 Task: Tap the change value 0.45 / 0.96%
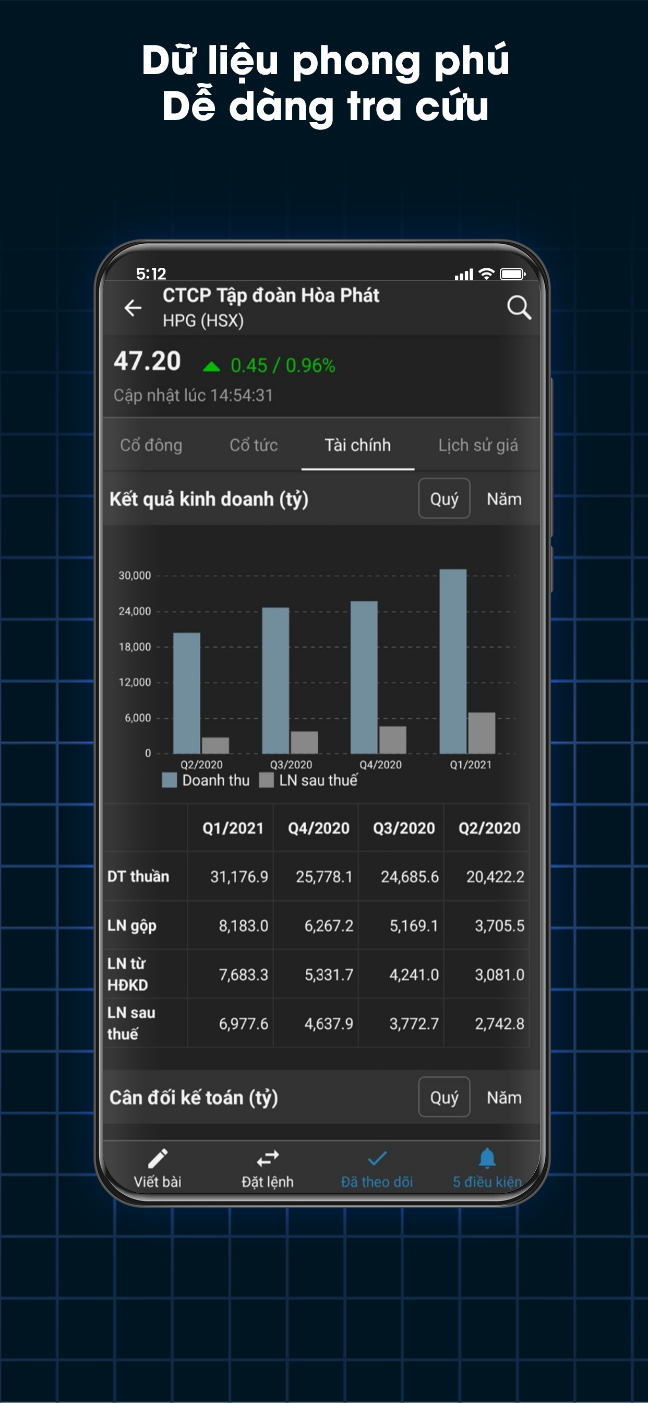point(283,365)
